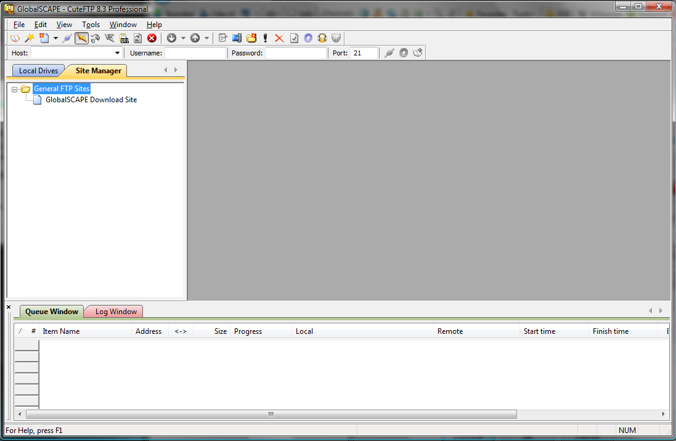Sort queue by Size column
676x441 pixels.
point(212,331)
